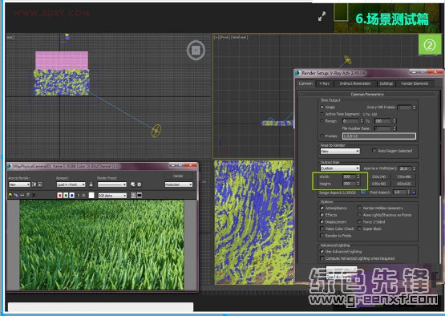Click the Height value field

(x=350, y=184)
